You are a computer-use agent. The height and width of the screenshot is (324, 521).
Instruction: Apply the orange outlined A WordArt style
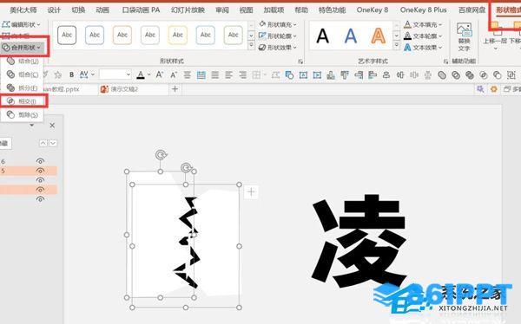point(379,36)
